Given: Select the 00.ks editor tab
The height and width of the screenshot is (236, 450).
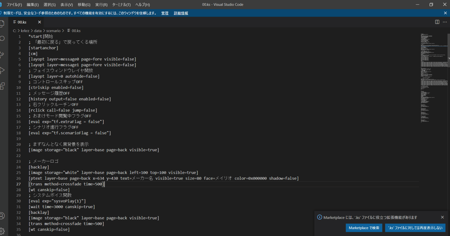Looking at the screenshot, I should (26, 22).
